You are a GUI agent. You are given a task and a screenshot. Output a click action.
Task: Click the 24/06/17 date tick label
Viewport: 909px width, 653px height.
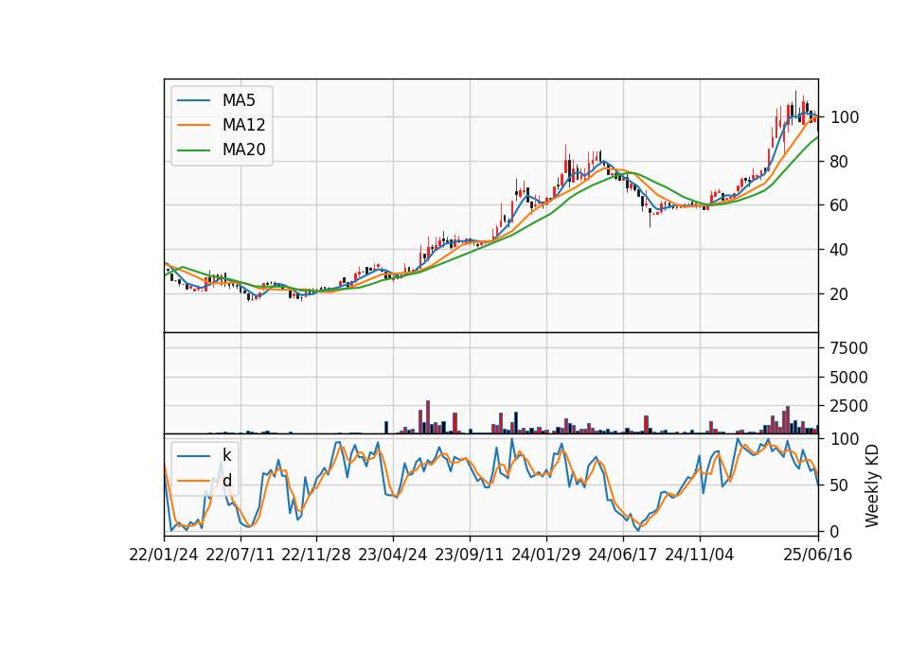(x=623, y=556)
